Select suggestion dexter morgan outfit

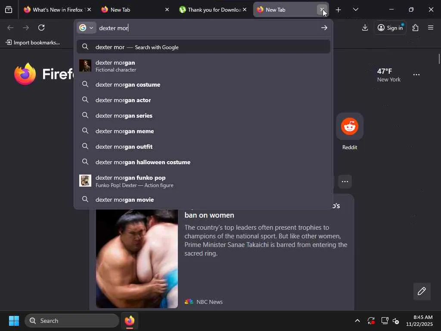tap(203, 147)
